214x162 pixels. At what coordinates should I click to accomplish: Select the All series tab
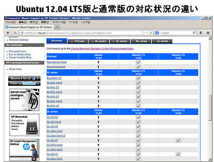tap(57, 41)
